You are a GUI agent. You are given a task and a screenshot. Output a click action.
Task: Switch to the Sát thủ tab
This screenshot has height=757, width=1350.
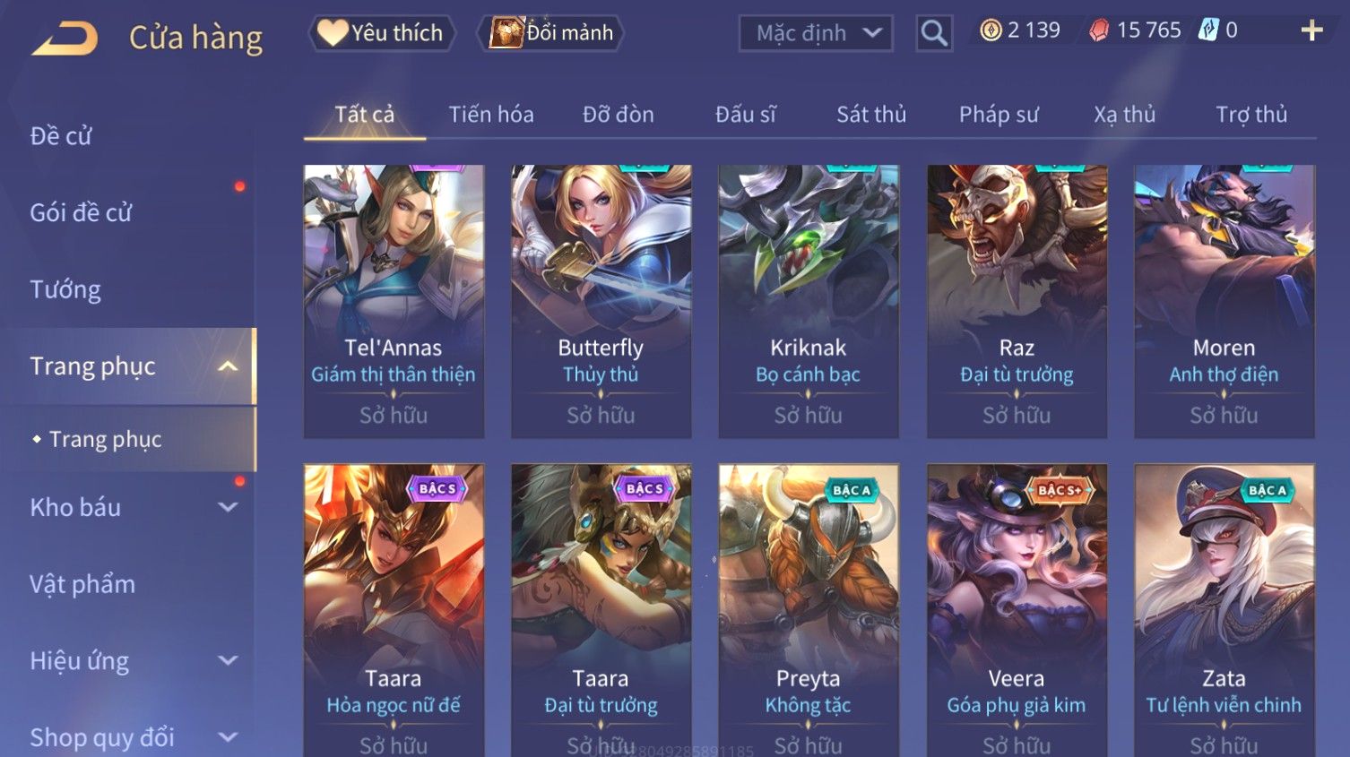pyautogui.click(x=871, y=115)
